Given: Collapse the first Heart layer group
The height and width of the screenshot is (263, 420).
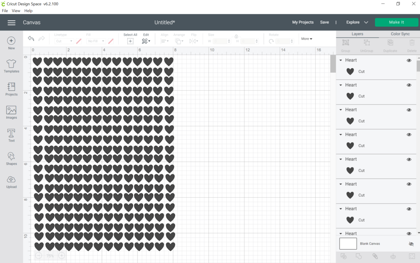Looking at the screenshot, I should point(340,60).
